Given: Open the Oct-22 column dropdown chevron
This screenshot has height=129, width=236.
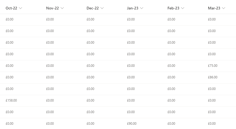Looking at the screenshot, I should (20, 8).
